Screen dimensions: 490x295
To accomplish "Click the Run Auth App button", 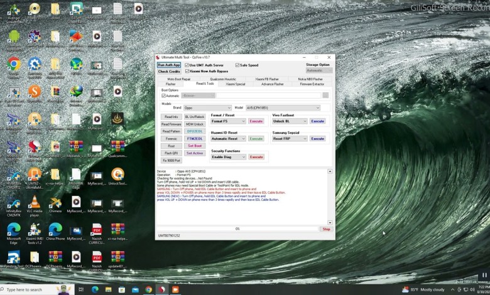I will [169, 65].
